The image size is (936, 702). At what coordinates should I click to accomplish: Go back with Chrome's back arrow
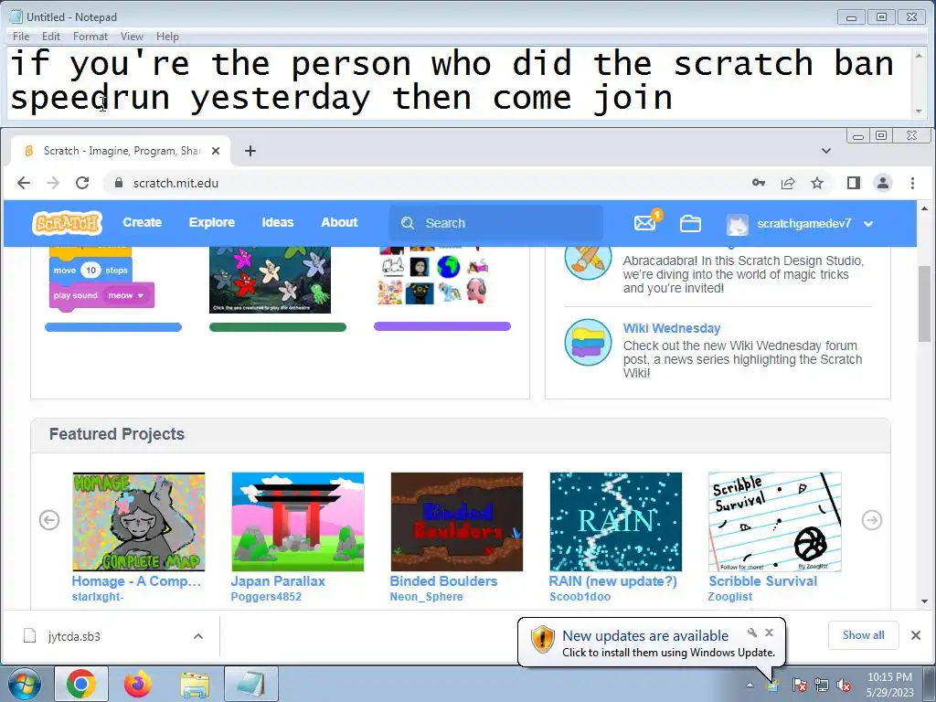pos(23,183)
